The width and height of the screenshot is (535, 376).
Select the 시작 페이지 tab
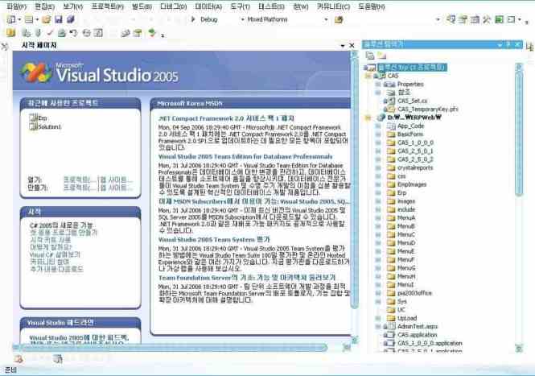(39, 45)
